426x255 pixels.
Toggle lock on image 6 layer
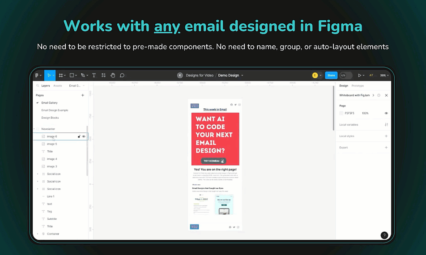coord(79,136)
